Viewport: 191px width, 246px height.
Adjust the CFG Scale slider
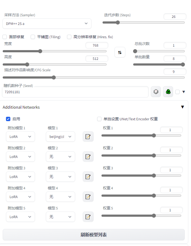click(x=94, y=77)
